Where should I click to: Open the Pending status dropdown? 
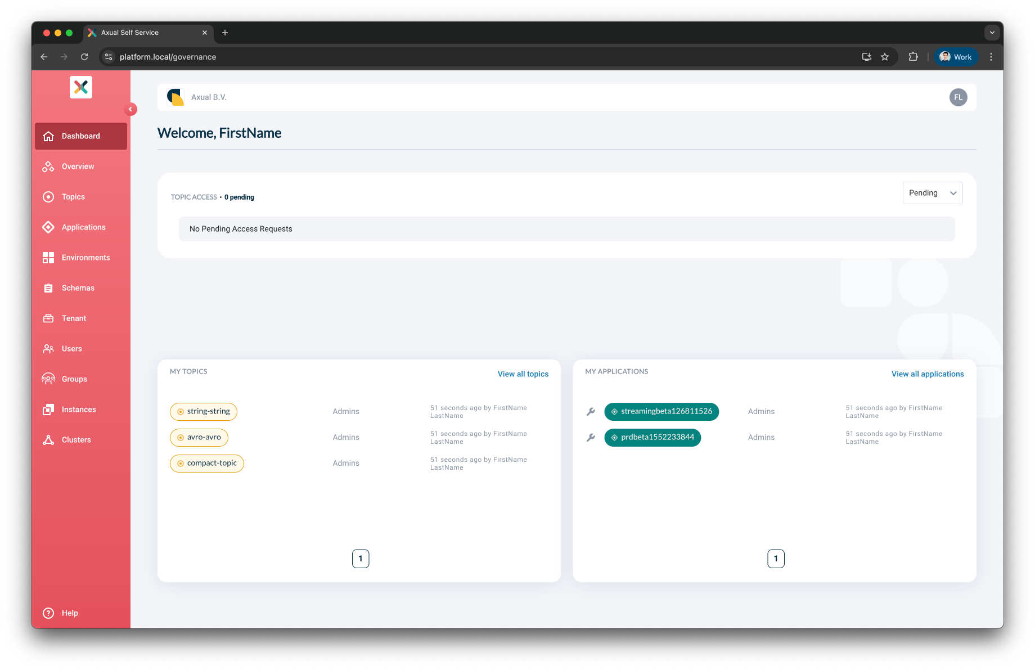932,193
